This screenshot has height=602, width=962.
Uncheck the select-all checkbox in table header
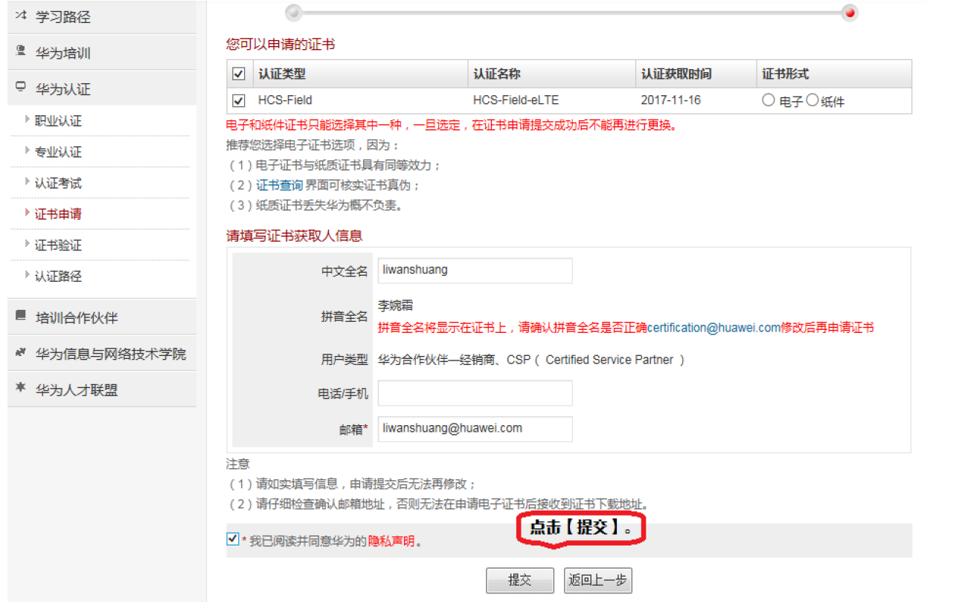coord(239,74)
